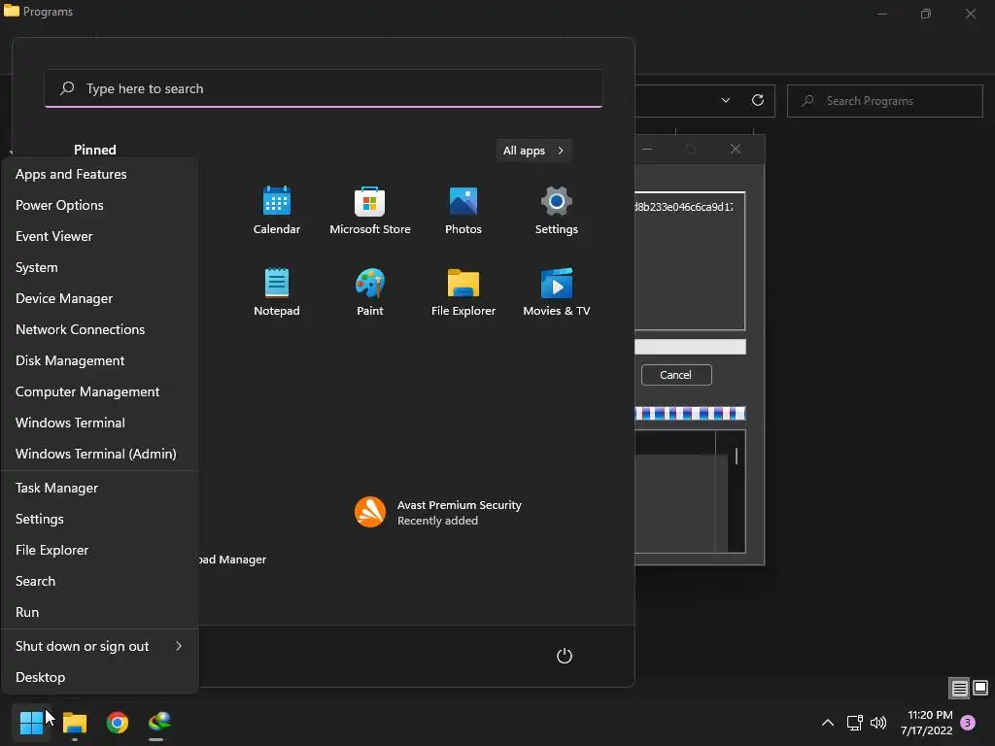Screen dimensions: 995x746
Task: Open pinned File Explorer in Start menu
Action: pyautogui.click(x=463, y=291)
